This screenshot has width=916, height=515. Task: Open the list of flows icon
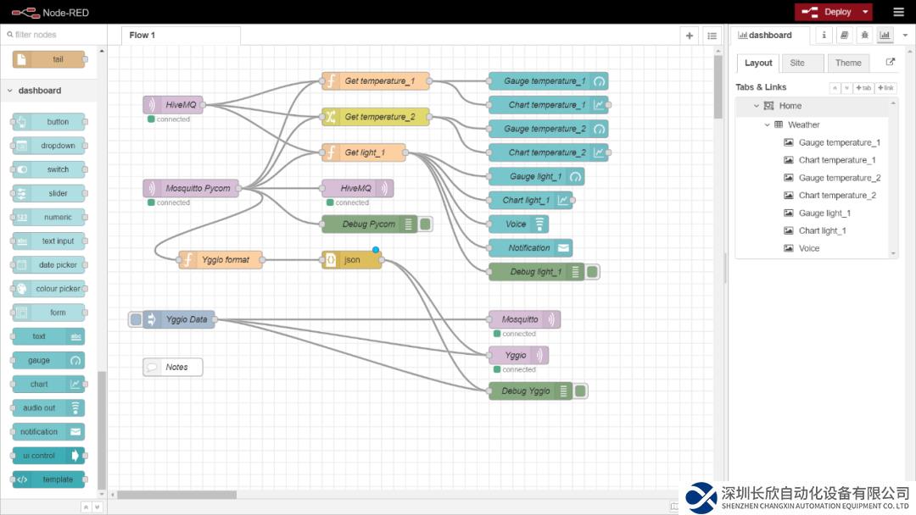point(712,36)
